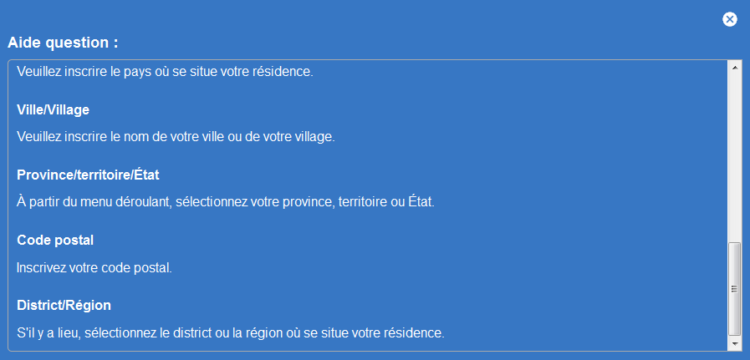Click the 'Province/territoire/État' heading
The height and width of the screenshot is (360, 750).
coord(88,175)
